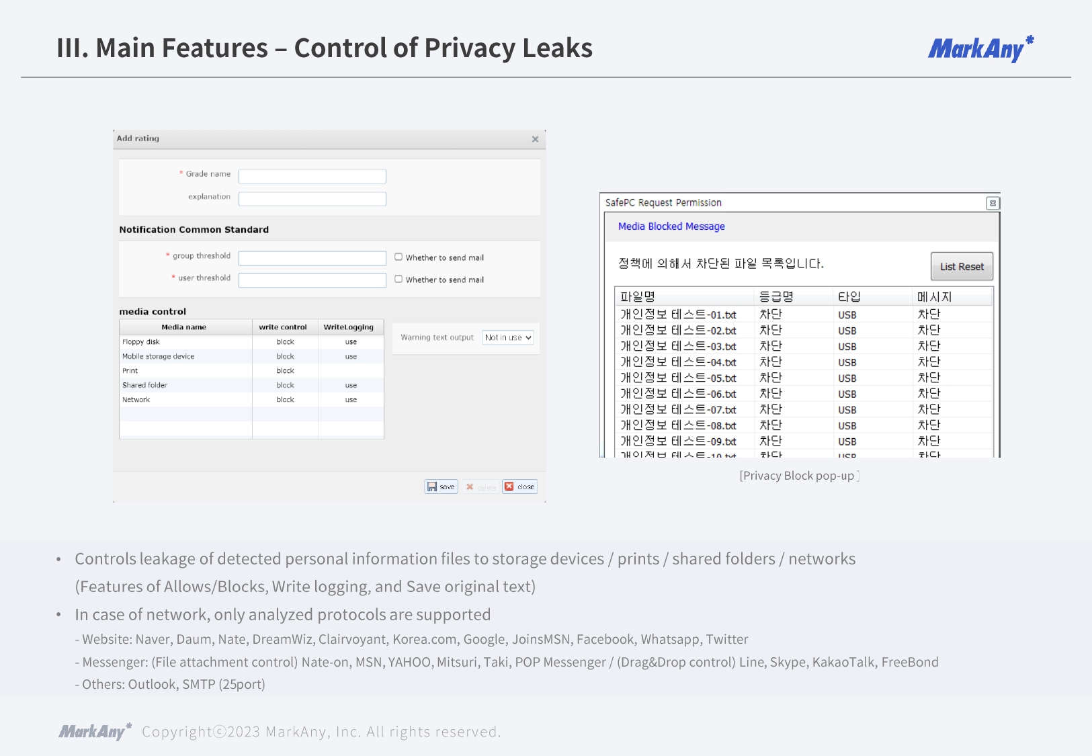Click the save button with the disk icon
1092x756 pixels.
(x=441, y=487)
